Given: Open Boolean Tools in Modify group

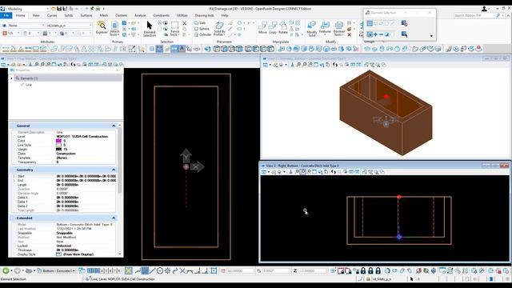Looking at the screenshot, I should click(339, 29).
